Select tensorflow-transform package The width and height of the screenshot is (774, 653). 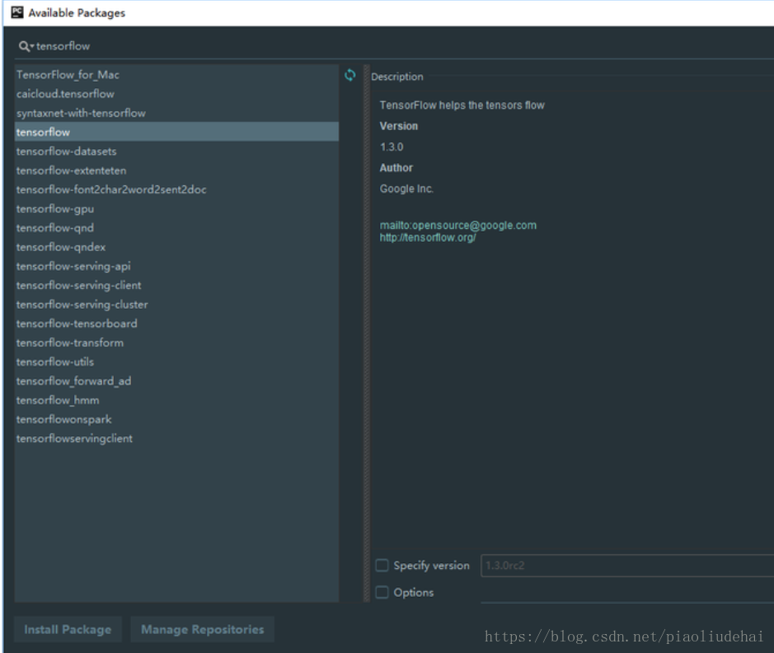[x=176, y=343]
